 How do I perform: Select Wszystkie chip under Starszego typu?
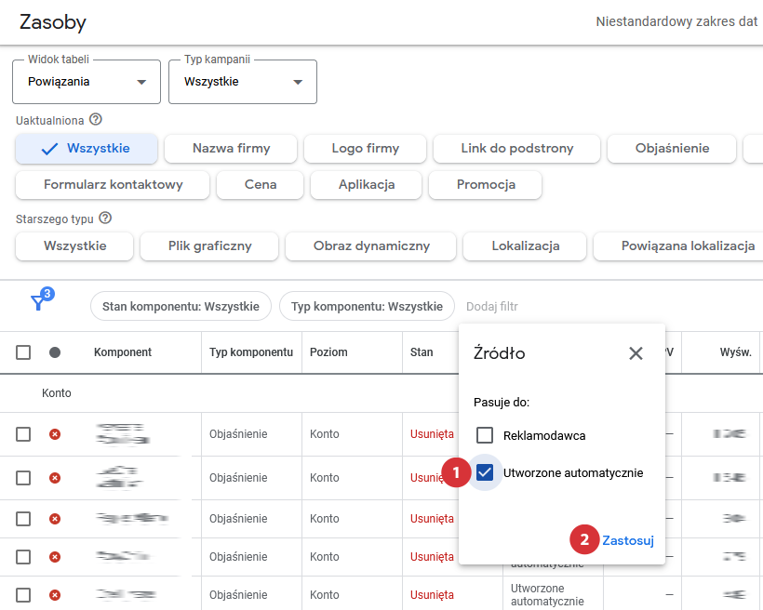tap(74, 246)
